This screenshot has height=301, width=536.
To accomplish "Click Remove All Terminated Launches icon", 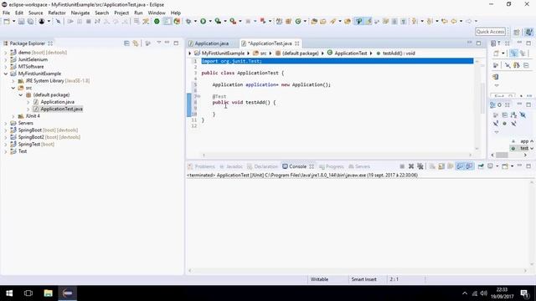I will (420, 166).
